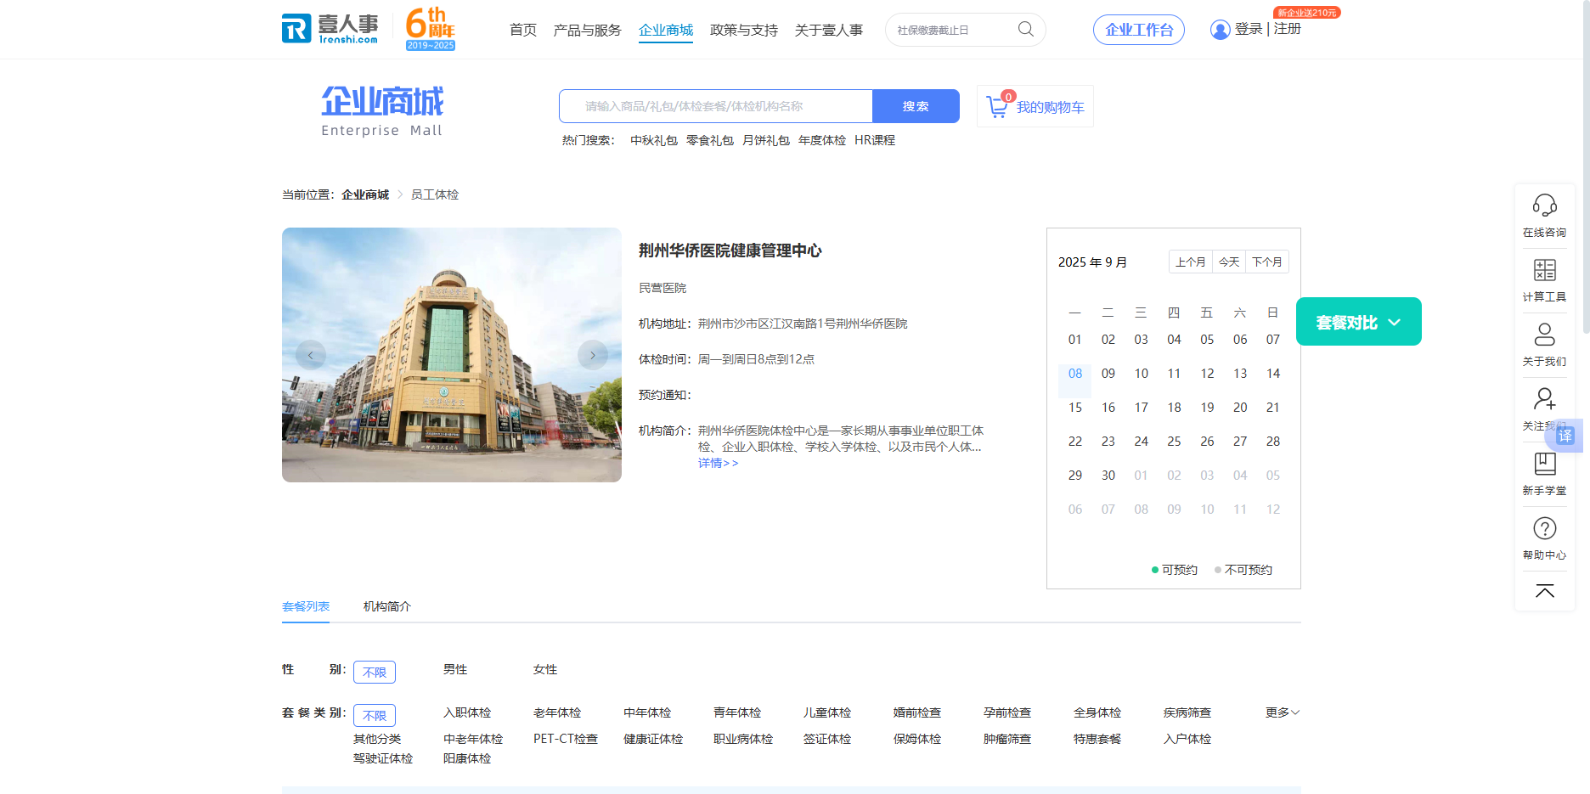The width and height of the screenshot is (1590, 794).
Task: Filter by 驾驶证体检 category
Action: click(x=383, y=758)
